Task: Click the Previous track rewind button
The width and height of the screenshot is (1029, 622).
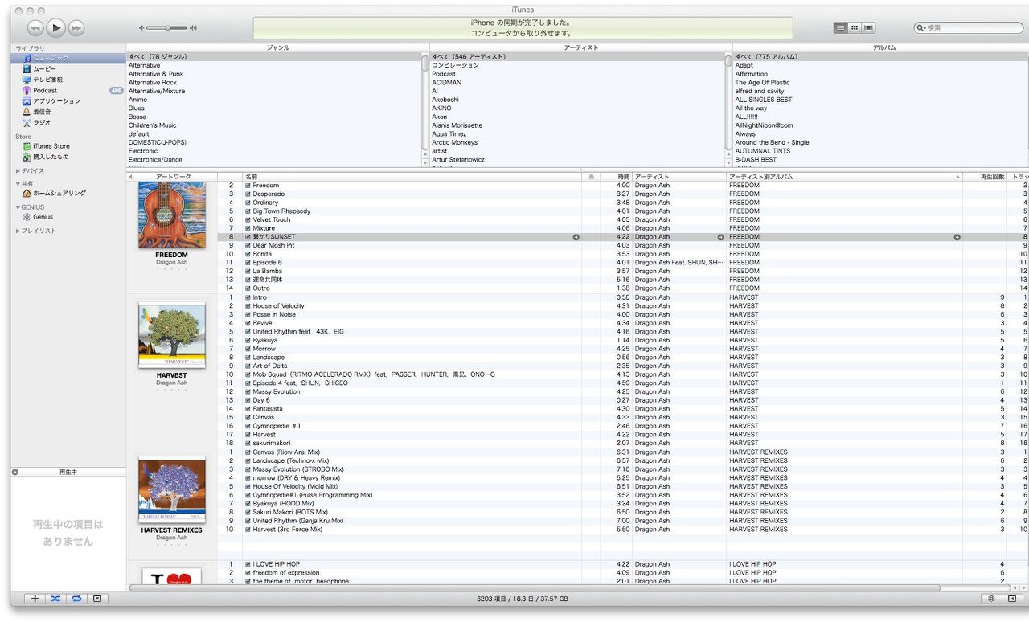Action: (35, 28)
